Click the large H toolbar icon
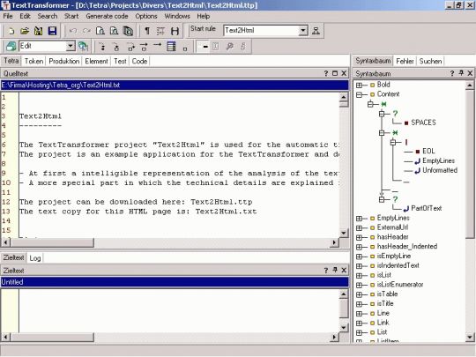 pyautogui.click(x=175, y=31)
